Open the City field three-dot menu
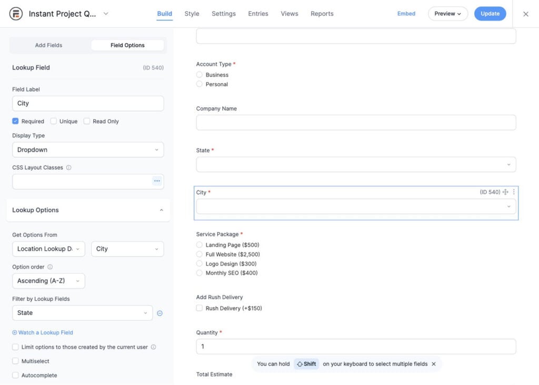Viewport: 539px width, 385px height. coord(514,192)
